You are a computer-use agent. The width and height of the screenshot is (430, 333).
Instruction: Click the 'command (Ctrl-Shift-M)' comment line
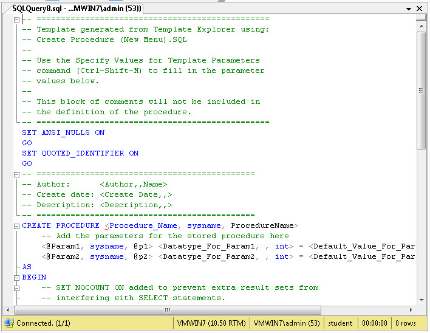pyautogui.click(x=143, y=70)
